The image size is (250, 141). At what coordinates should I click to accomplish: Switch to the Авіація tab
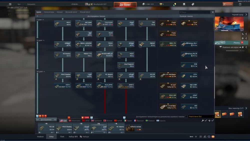(60, 12)
